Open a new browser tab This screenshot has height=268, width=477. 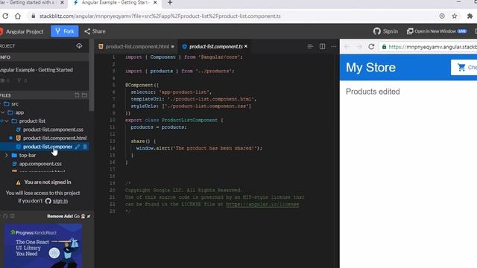pyautogui.click(x=170, y=3)
